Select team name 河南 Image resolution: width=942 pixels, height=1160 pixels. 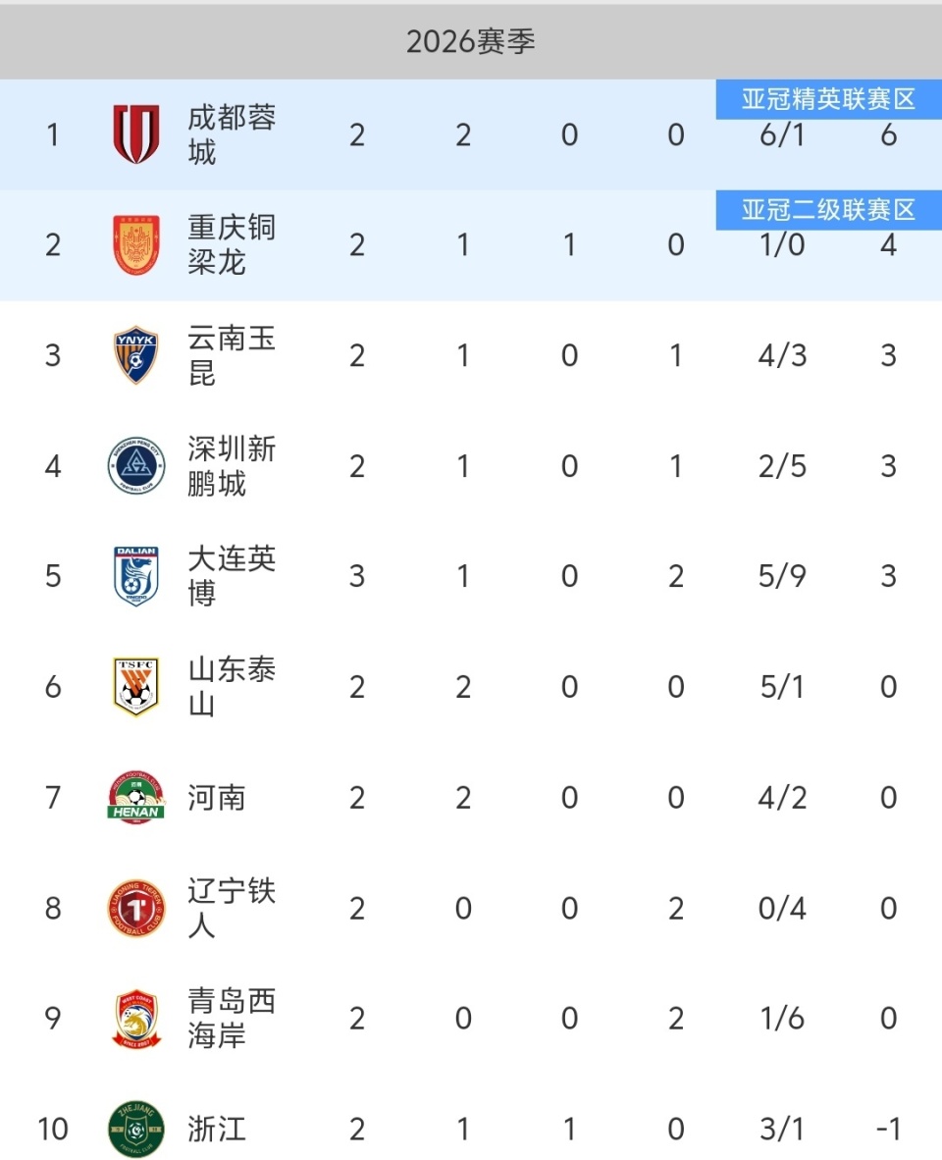coord(217,797)
